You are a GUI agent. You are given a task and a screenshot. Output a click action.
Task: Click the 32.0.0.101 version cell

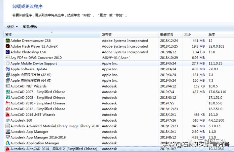coord(216,46)
